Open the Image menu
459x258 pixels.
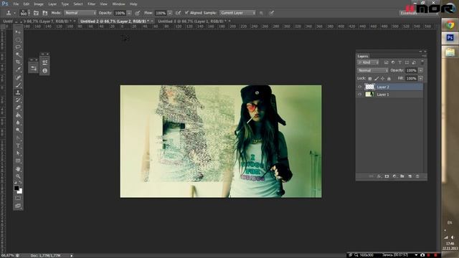(38, 4)
